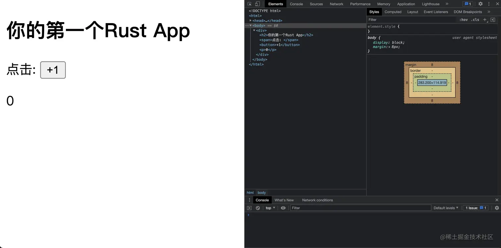The width and height of the screenshot is (501, 248).
Task: Click the padding label in box model
Action: pos(421,76)
